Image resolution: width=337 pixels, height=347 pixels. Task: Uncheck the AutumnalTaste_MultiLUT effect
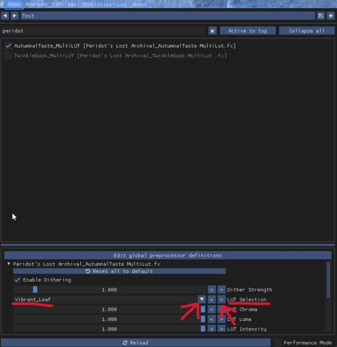click(x=9, y=46)
